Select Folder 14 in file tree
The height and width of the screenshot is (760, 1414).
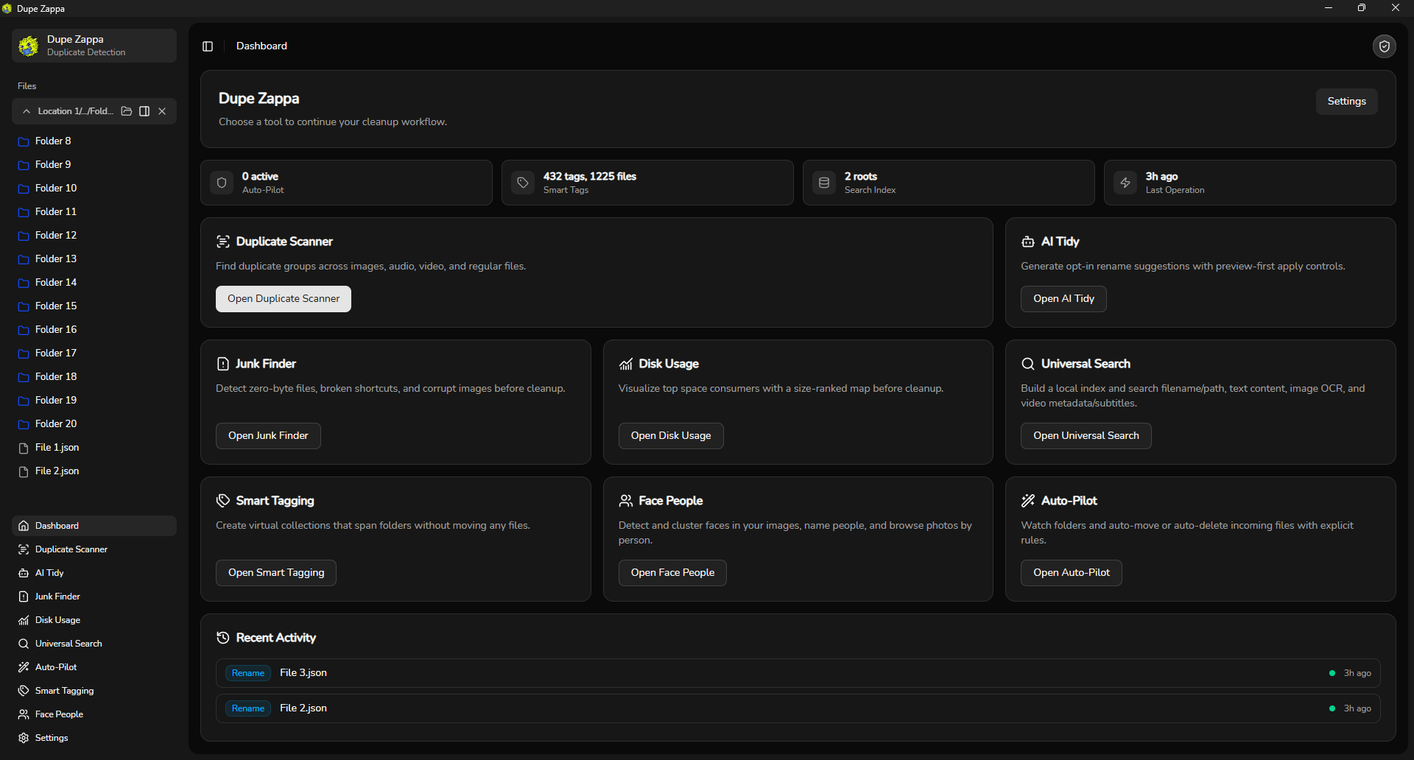coord(94,283)
